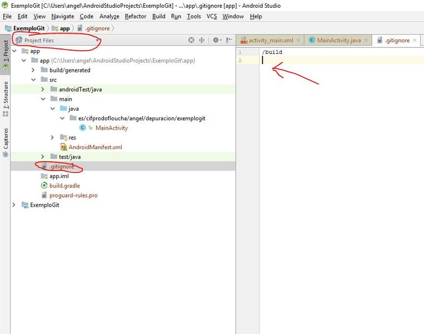Open the Edit menu
Screen dimensions: 424x334
[x=22, y=17]
